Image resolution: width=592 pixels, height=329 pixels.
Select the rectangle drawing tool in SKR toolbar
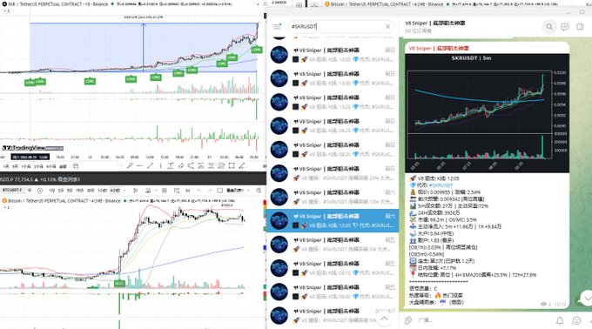(232, 165)
